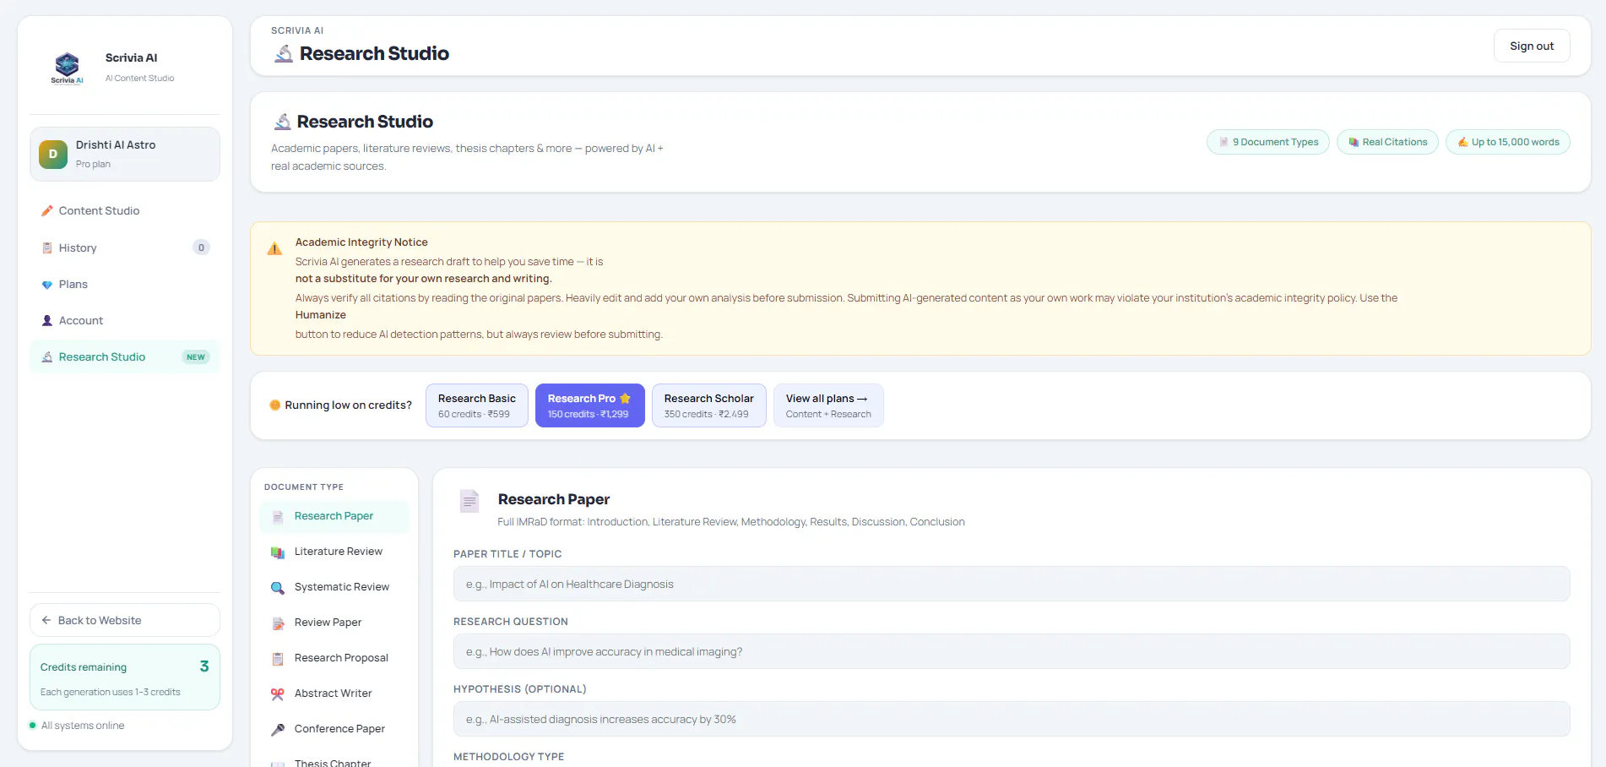Choose Conference Paper document type
This screenshot has height=767, width=1606.
pos(334,730)
